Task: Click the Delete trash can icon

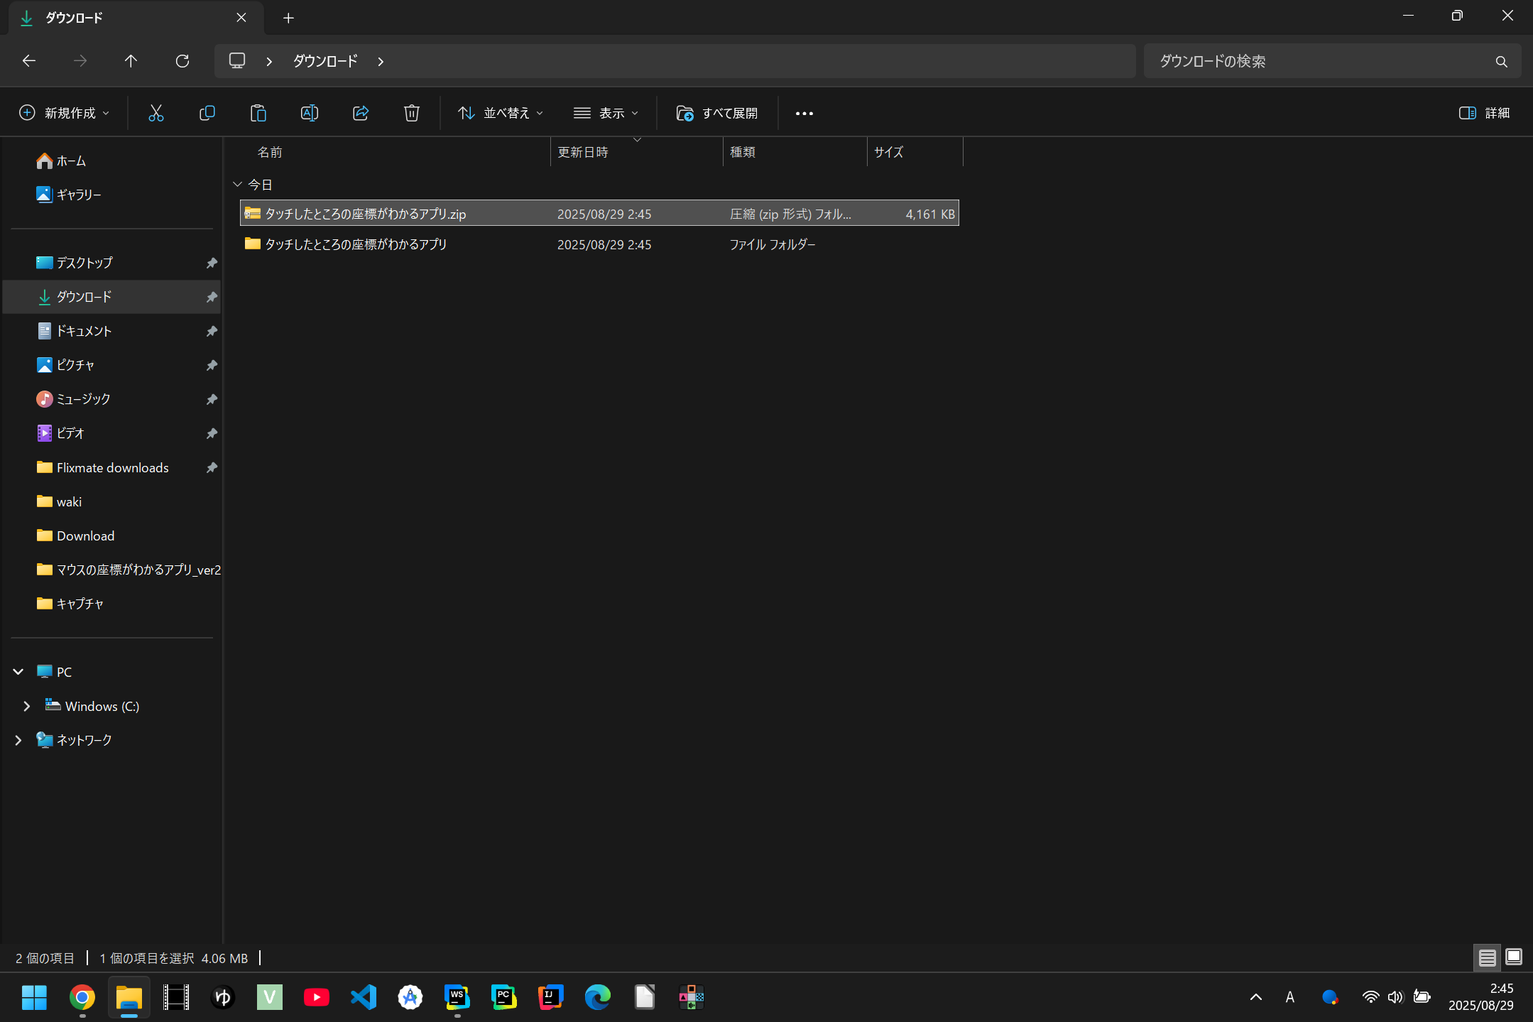Action: (411, 113)
